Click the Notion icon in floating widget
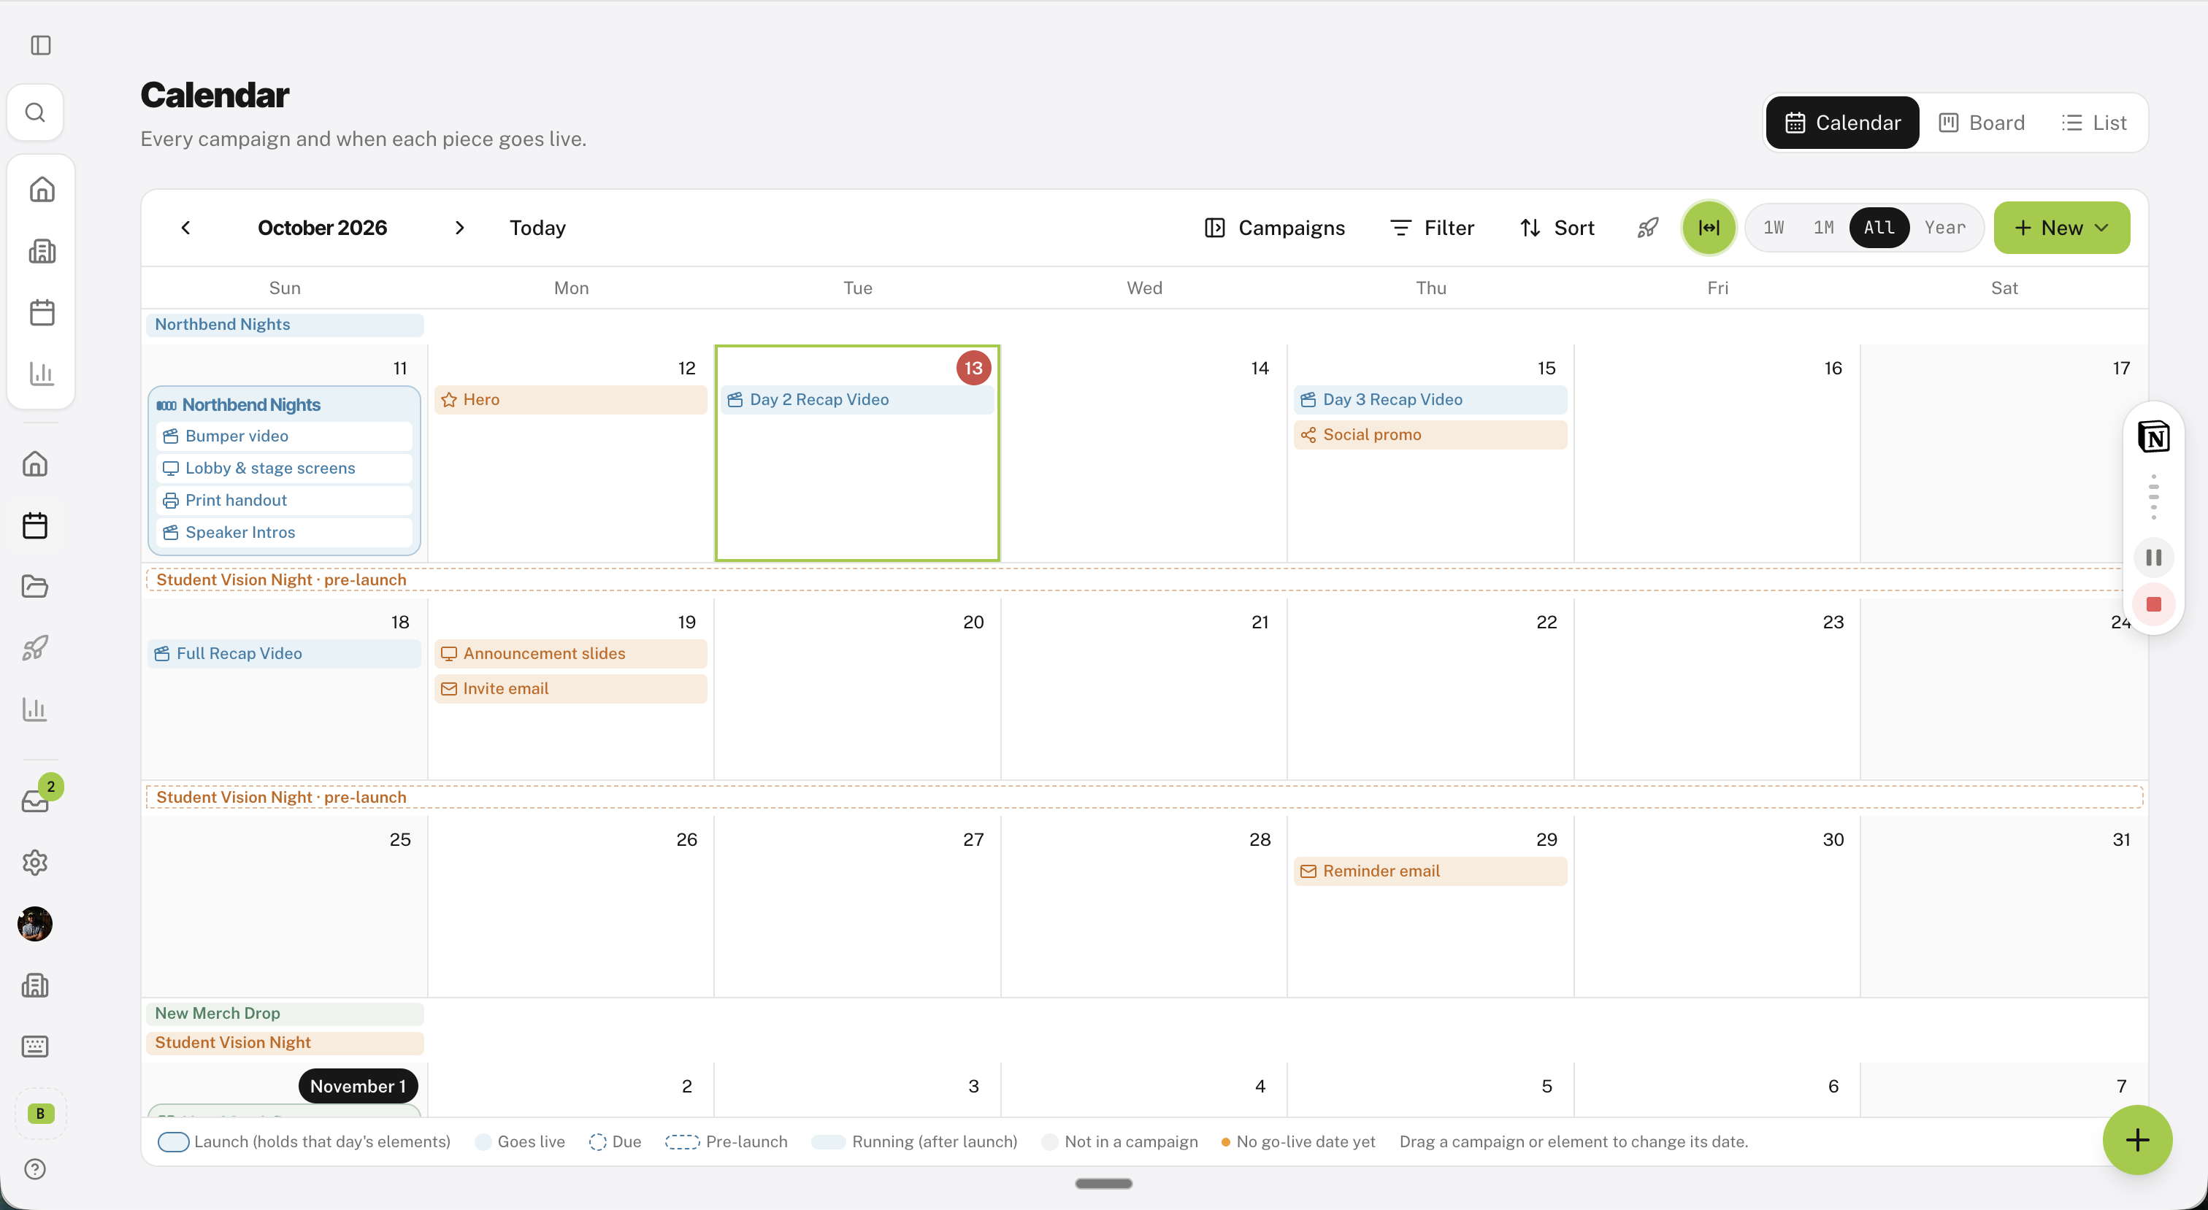This screenshot has height=1210, width=2208. click(x=2153, y=437)
